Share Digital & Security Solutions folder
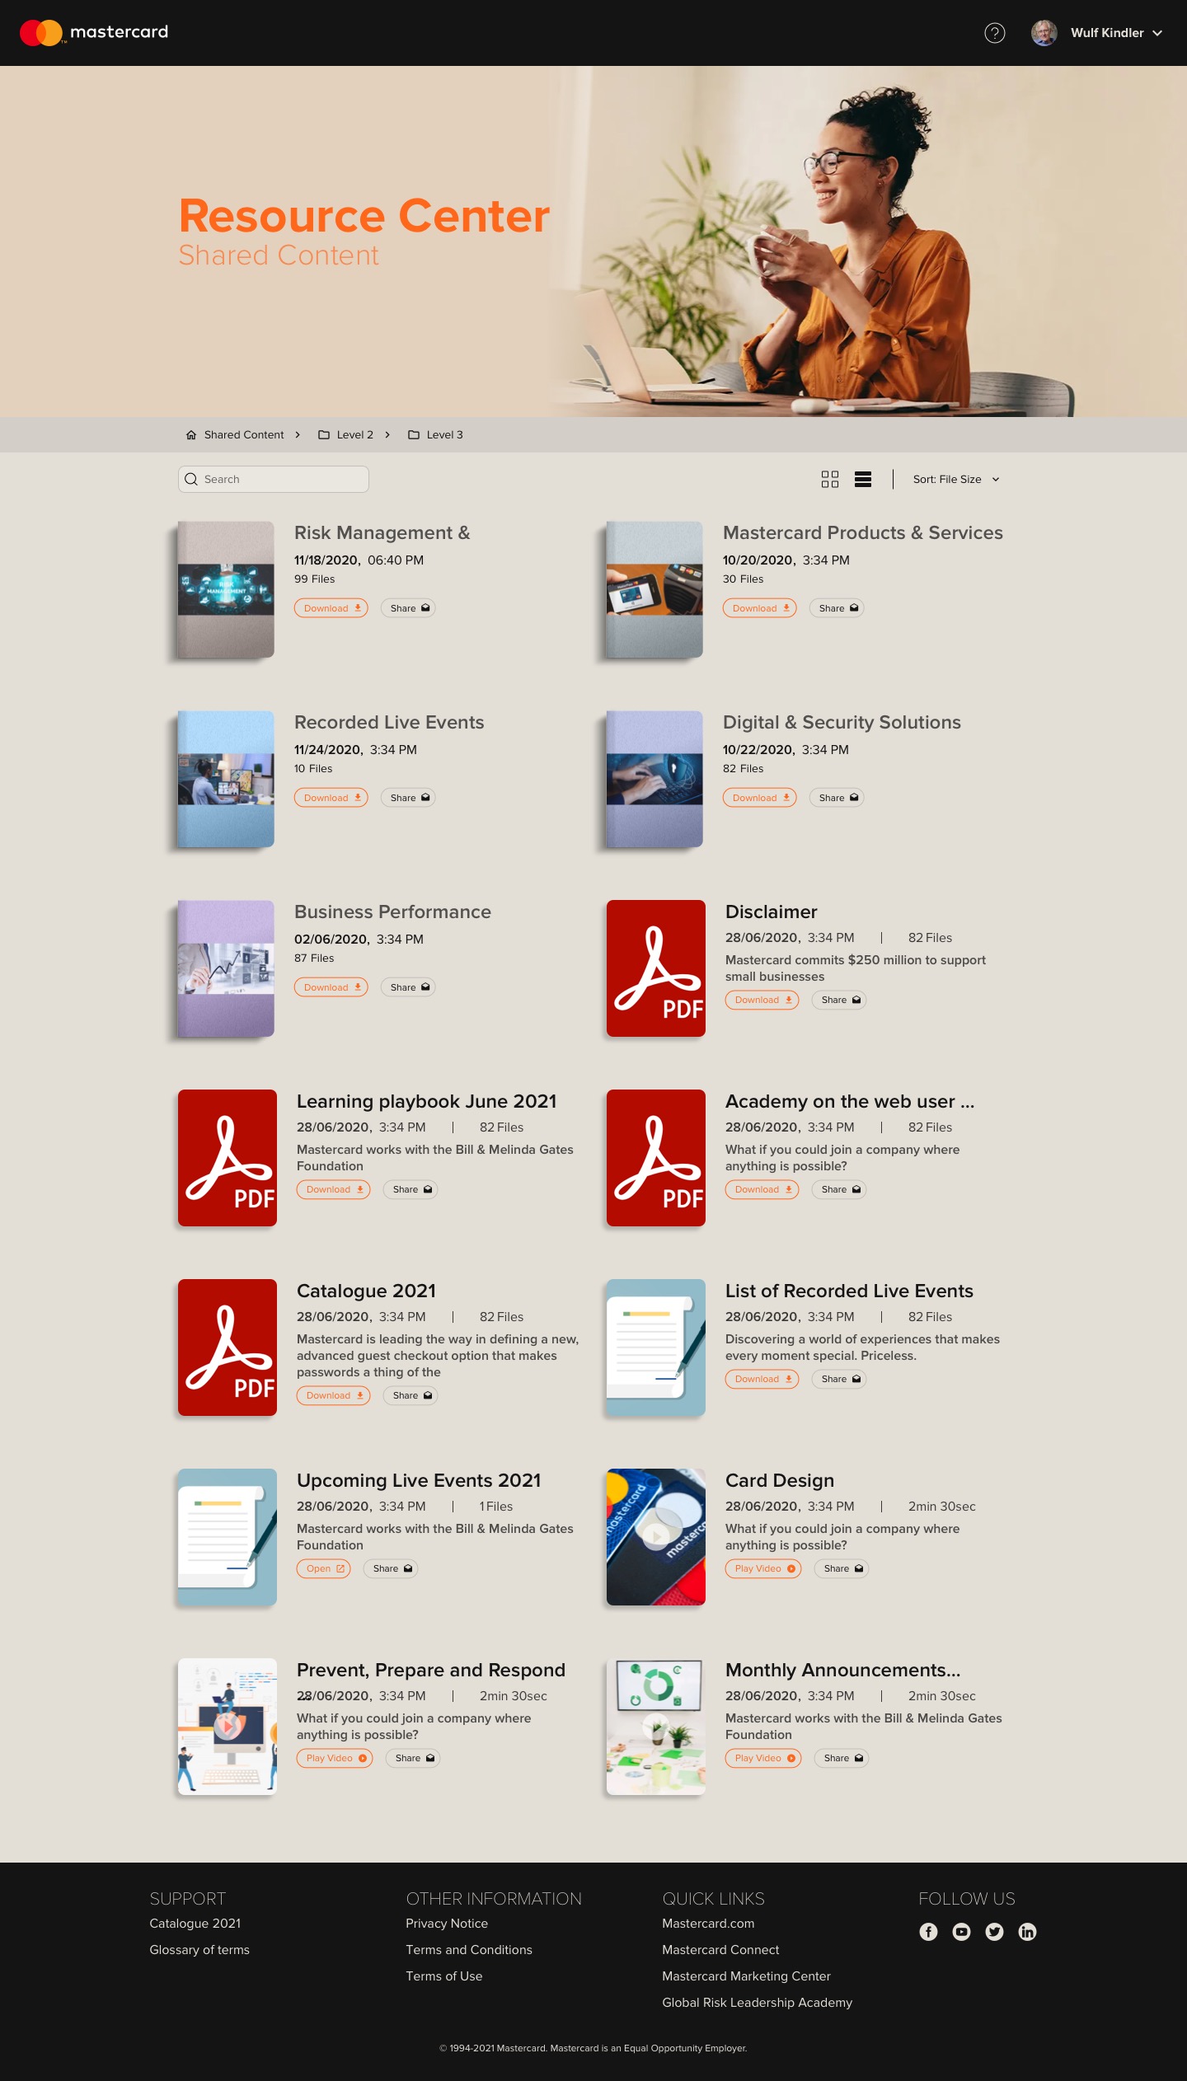1187x2081 pixels. 837,798
